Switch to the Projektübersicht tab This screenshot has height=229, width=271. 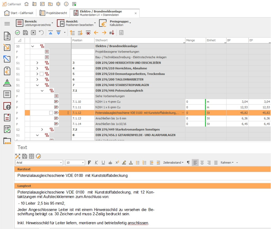[53, 13]
